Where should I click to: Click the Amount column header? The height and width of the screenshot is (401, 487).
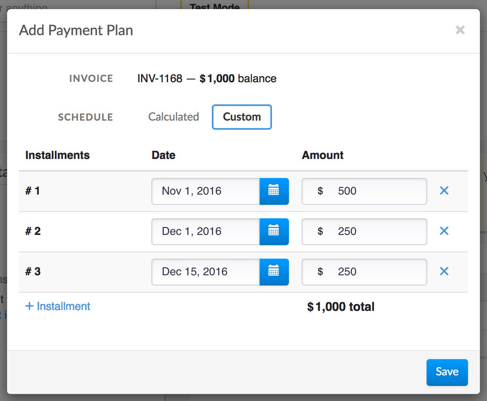click(x=323, y=155)
